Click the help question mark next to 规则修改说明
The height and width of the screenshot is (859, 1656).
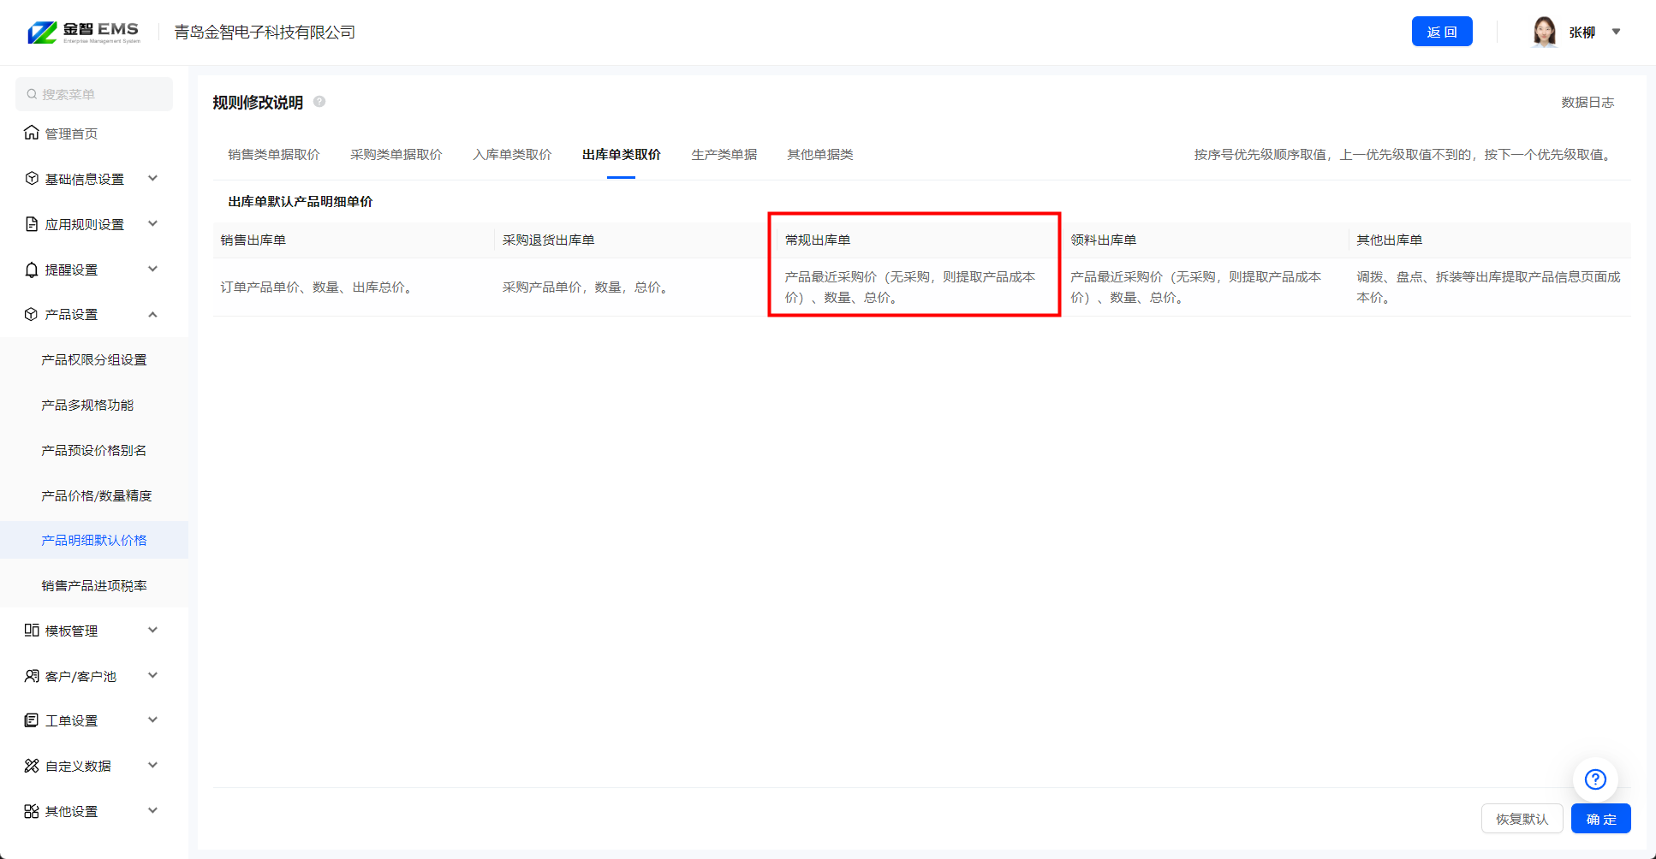pos(319,101)
